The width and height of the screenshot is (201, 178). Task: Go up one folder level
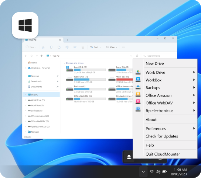pos(41,56)
